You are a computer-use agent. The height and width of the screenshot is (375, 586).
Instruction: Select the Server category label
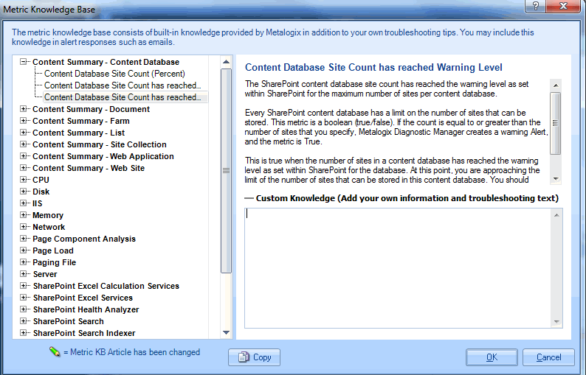click(45, 274)
